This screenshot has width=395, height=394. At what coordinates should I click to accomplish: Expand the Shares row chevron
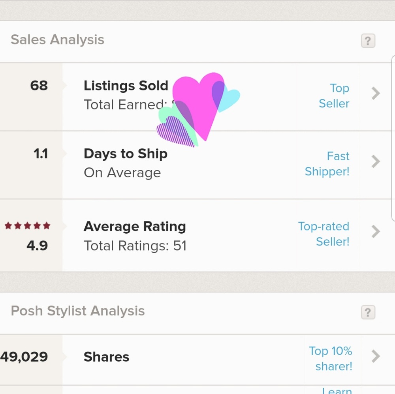pos(376,356)
